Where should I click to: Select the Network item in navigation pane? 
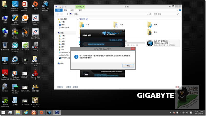click(60, 63)
